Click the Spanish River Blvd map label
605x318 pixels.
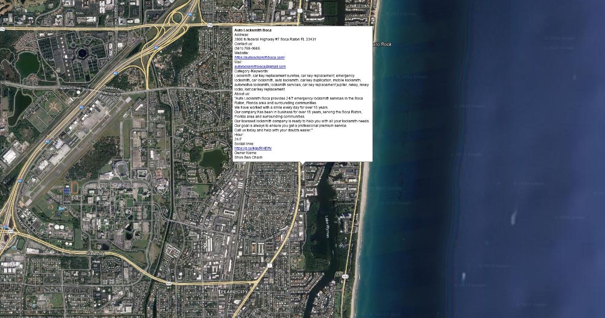tap(74, 89)
